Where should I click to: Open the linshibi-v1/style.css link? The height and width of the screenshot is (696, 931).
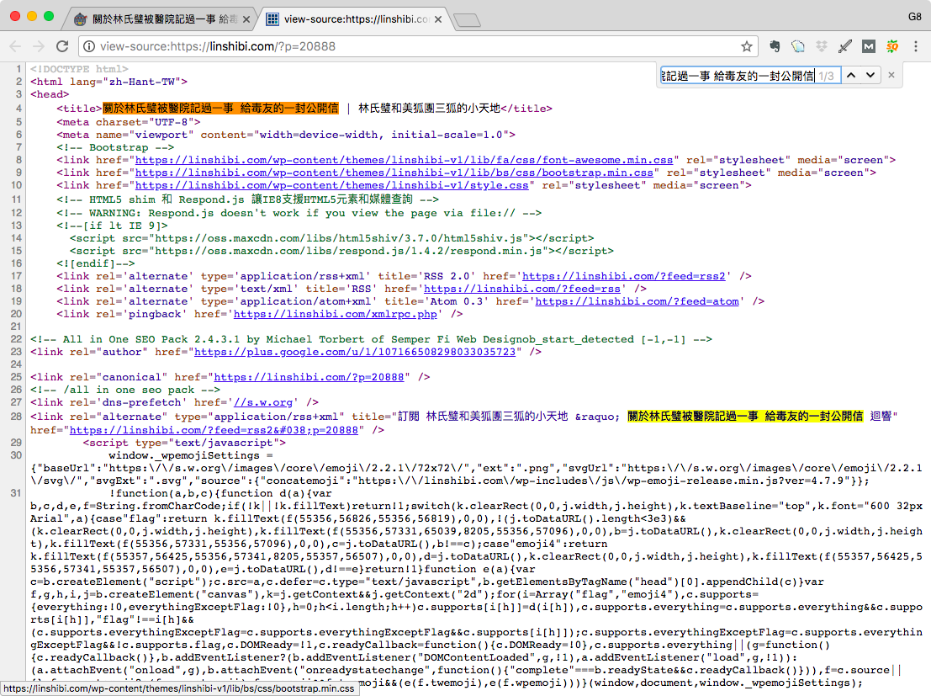tap(332, 185)
